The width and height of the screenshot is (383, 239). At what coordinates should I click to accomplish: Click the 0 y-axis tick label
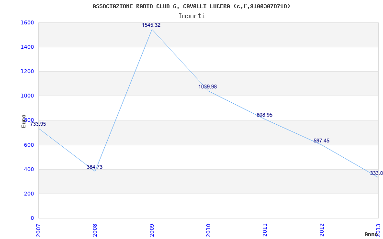pos(32,218)
